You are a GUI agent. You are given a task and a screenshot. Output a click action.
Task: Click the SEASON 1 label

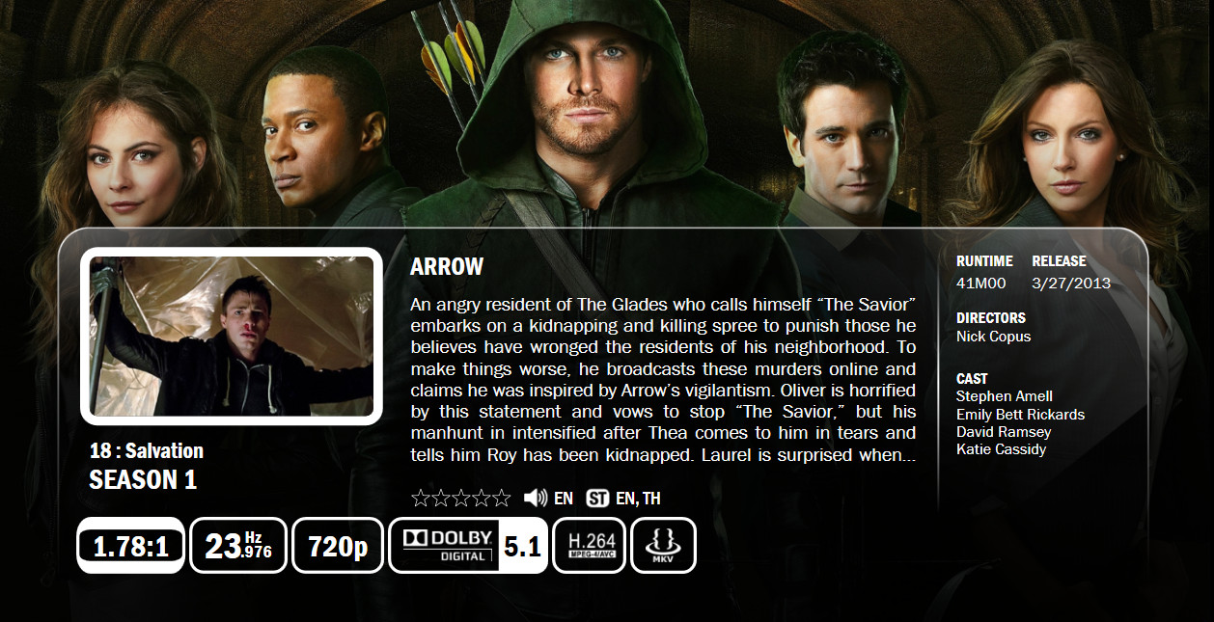[x=143, y=480]
